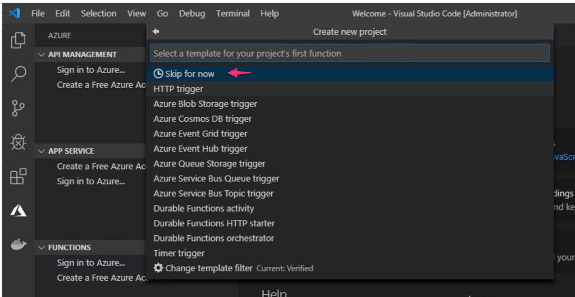Choose Skip for now option
Viewport: 575px width, 297px height.
(x=189, y=74)
